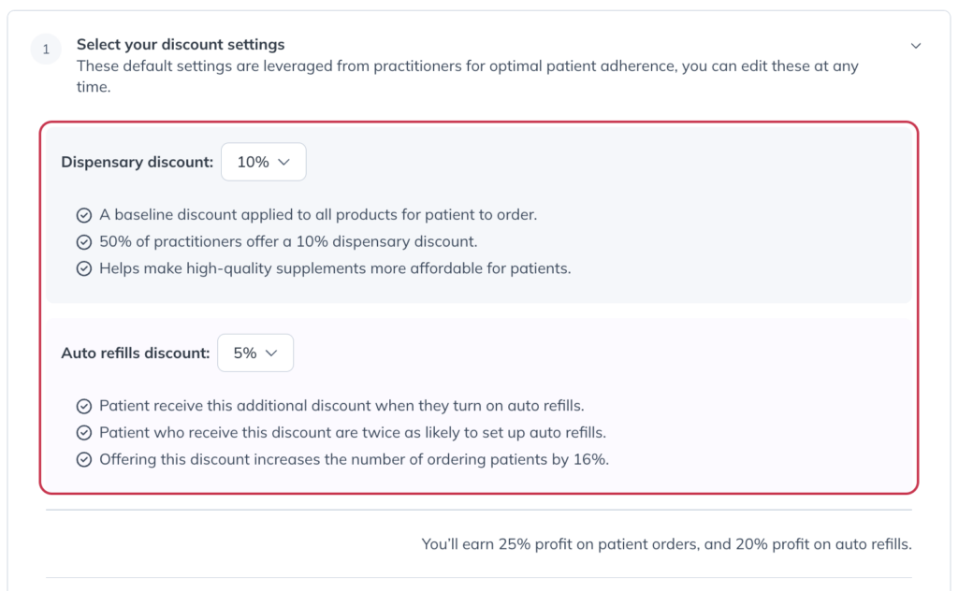This screenshot has width=958, height=591.
Task: Open the Dispensary discount 10% dropdown
Action: (263, 162)
